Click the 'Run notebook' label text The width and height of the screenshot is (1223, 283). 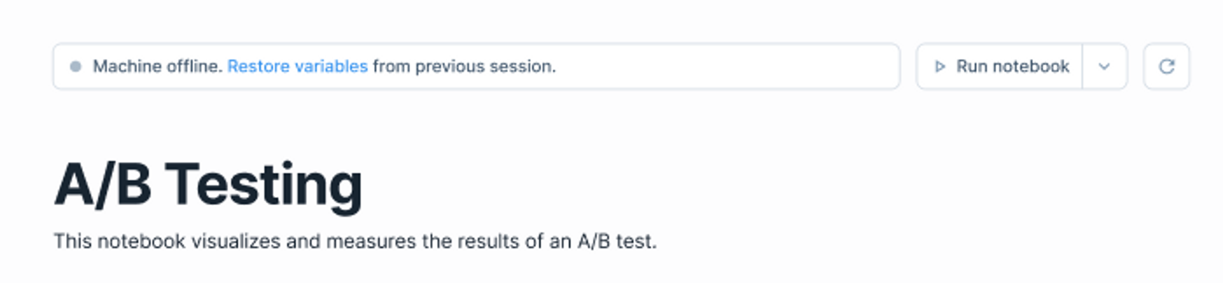[1013, 66]
